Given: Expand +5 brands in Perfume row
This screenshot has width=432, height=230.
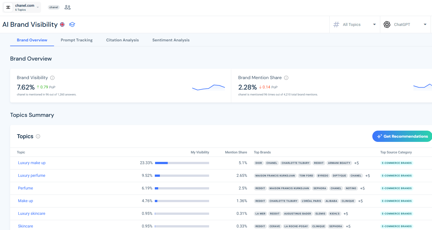Looking at the screenshot, I should (362, 188).
